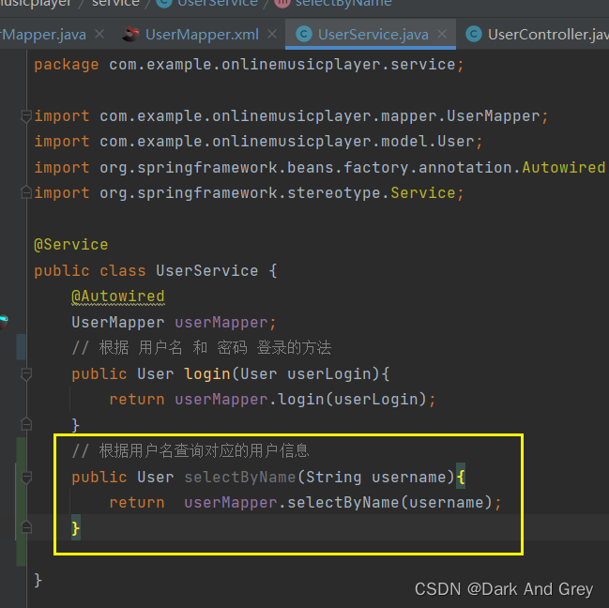Click the final closing brace of the class
The height and width of the screenshot is (608, 609).
(x=38, y=581)
